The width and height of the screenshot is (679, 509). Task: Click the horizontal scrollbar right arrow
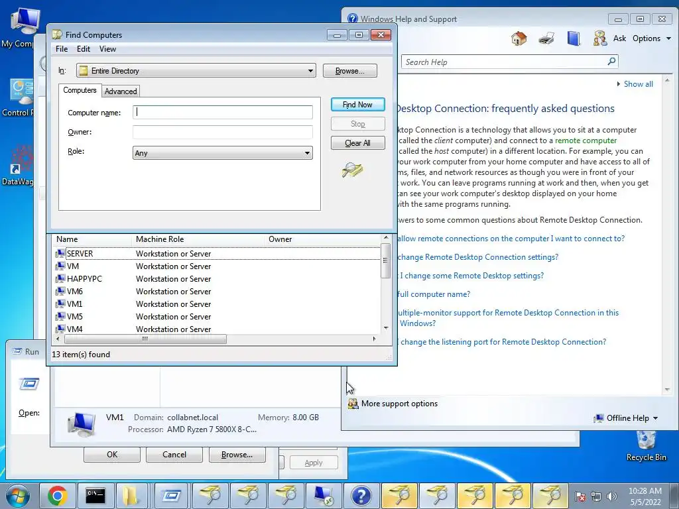pos(374,339)
